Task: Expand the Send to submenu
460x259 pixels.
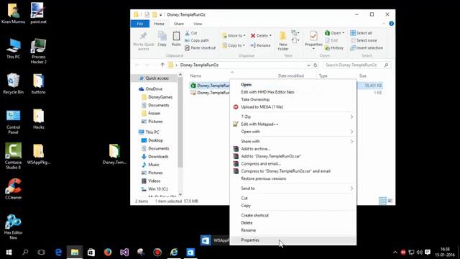Action: coord(293,188)
